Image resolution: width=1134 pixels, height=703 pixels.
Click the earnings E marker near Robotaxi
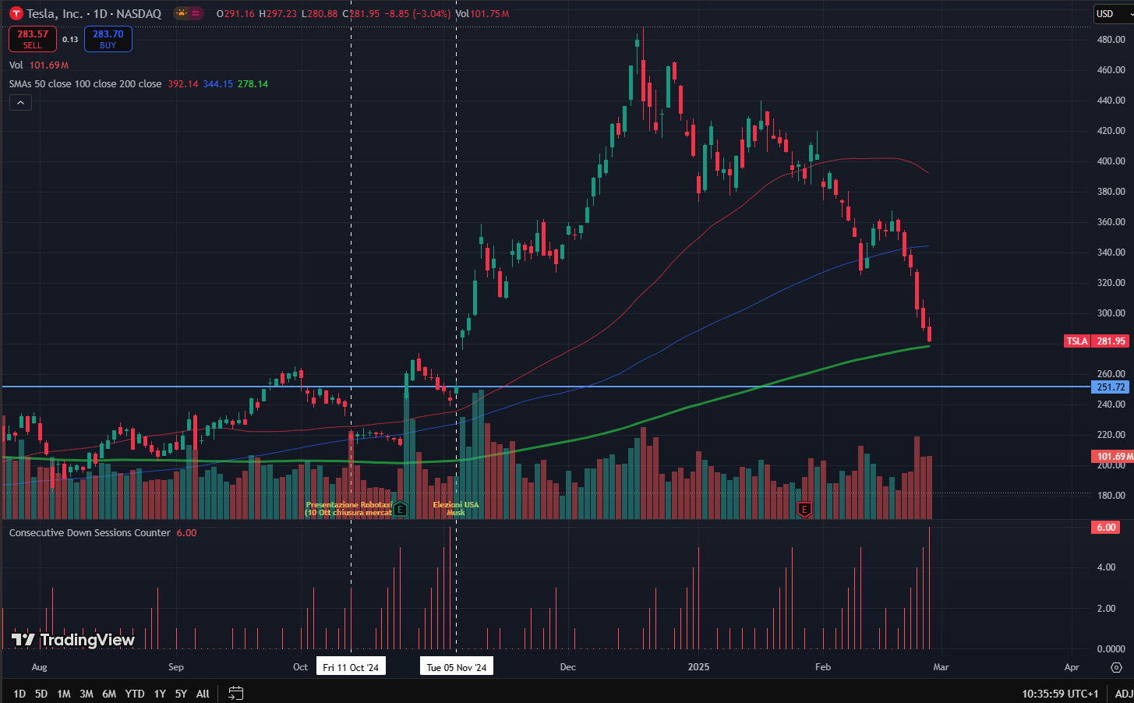coord(400,510)
